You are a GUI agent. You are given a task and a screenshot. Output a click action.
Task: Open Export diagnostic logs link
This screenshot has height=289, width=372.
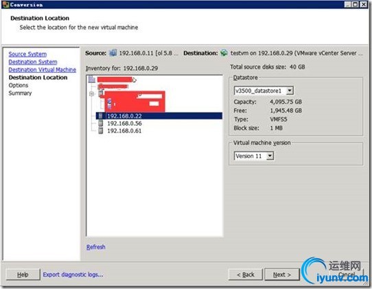coord(73,275)
